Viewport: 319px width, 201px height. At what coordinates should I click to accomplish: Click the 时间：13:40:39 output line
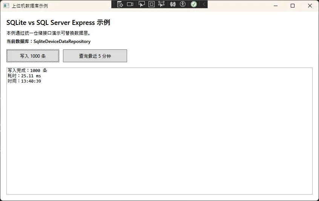coord(24,81)
